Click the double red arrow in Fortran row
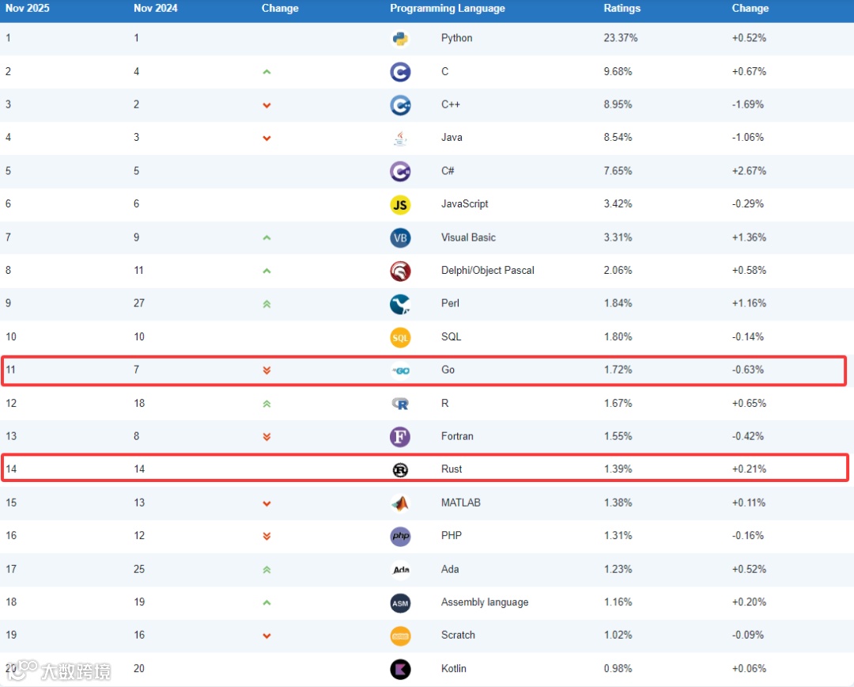This screenshot has width=854, height=687. click(x=267, y=437)
